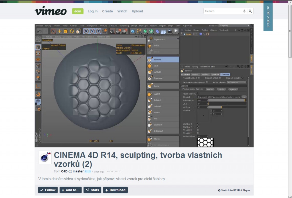Click the Měřítko value stepper arrows

pos(207,107)
